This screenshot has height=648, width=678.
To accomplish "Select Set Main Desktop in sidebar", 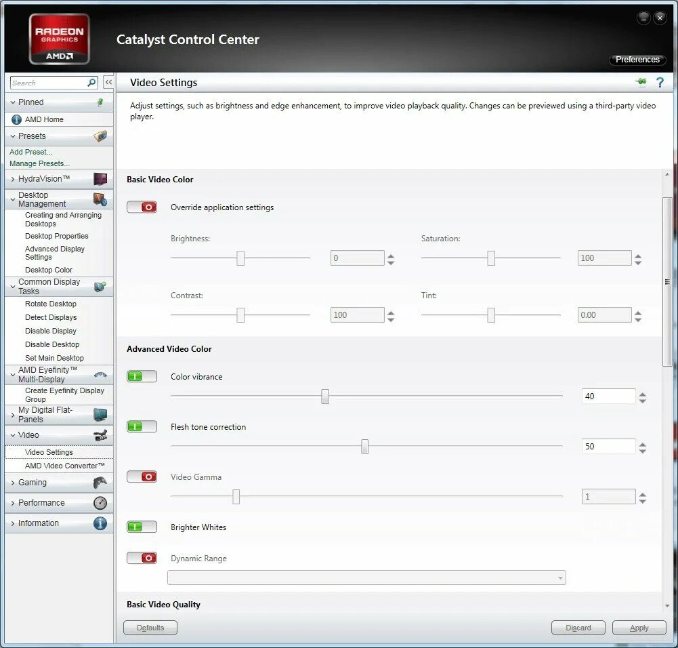I will [54, 358].
